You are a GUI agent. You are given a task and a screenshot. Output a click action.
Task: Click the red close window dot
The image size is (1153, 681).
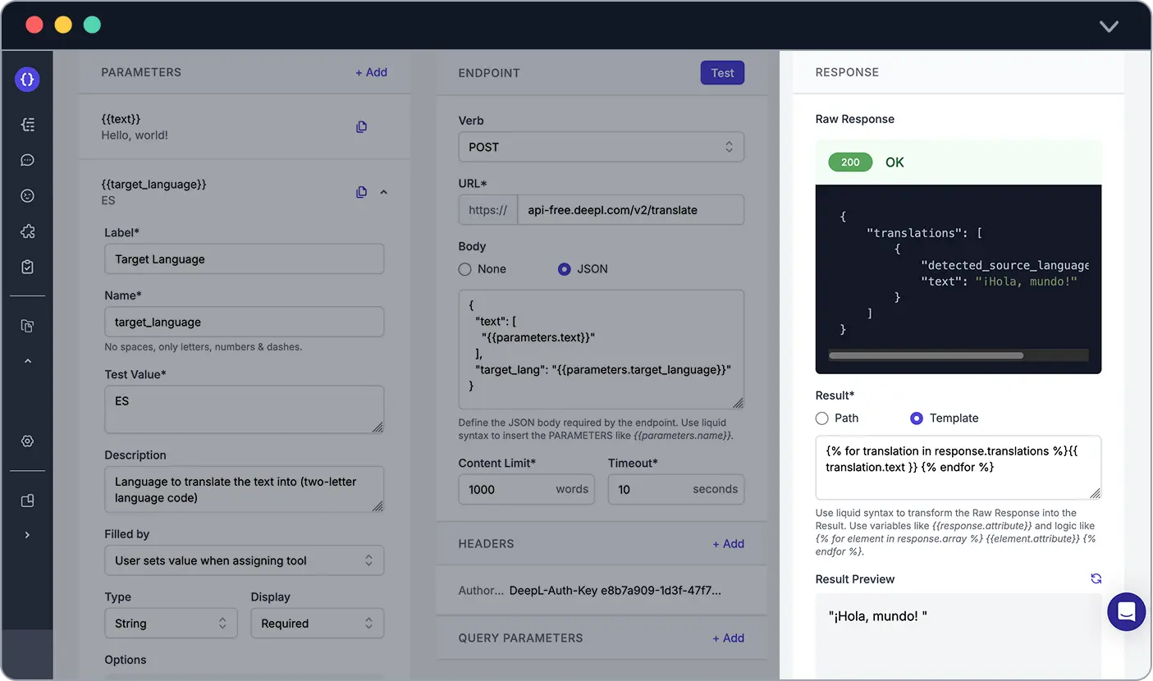click(34, 25)
